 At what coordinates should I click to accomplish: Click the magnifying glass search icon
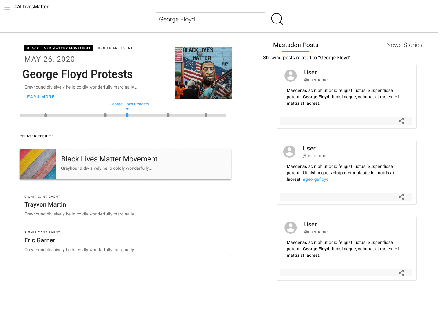click(277, 19)
